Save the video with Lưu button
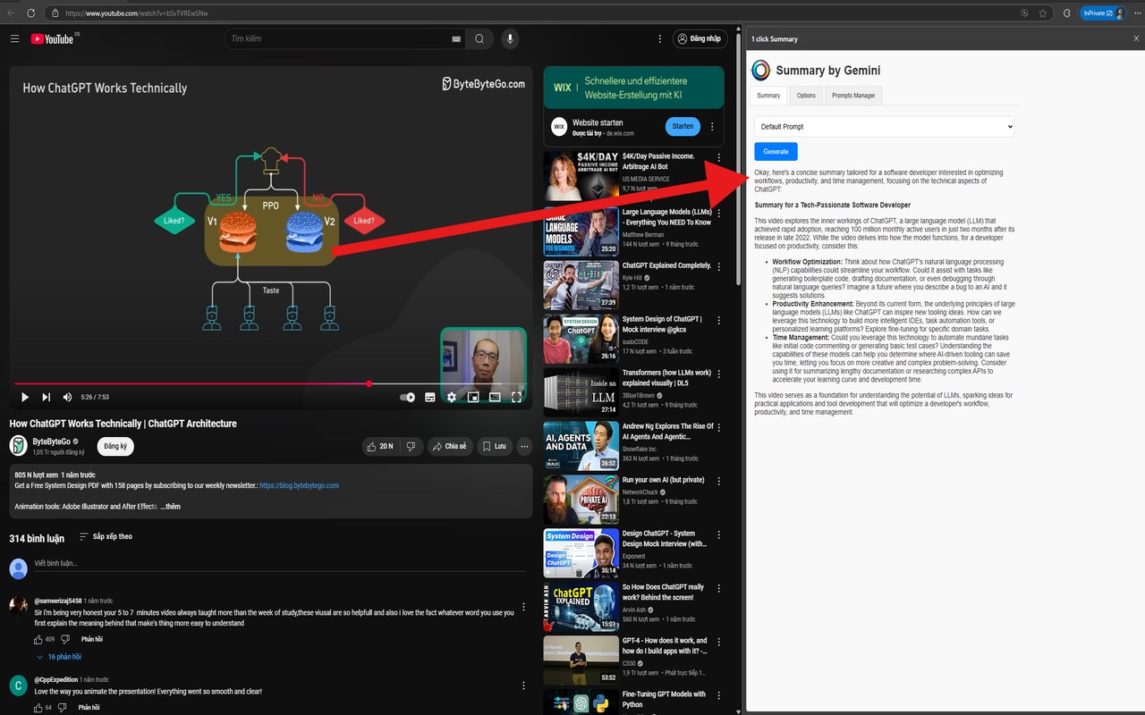Screen dimensions: 1145x715 [x=494, y=446]
